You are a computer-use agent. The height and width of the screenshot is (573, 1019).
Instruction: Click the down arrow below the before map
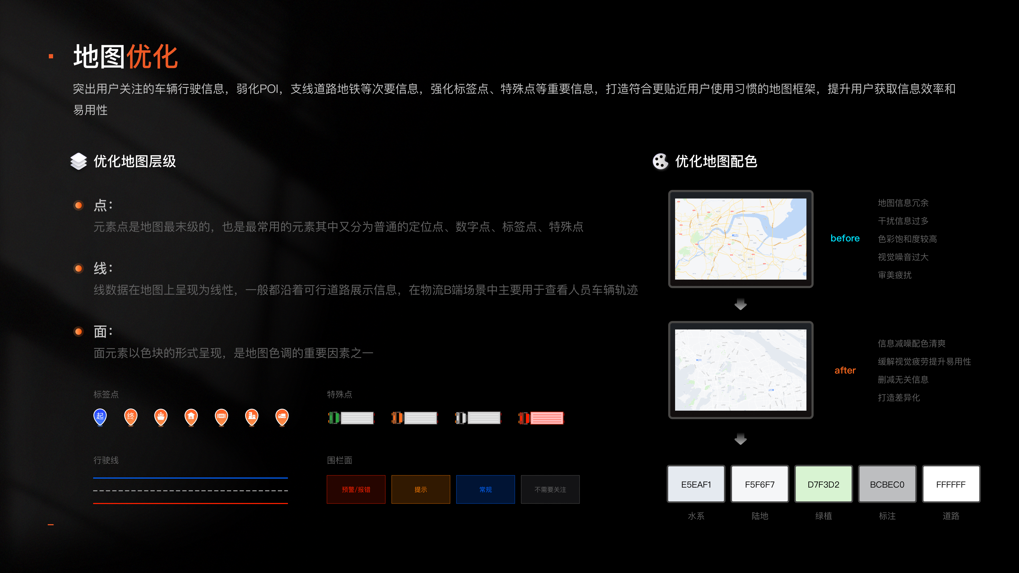[x=741, y=304]
